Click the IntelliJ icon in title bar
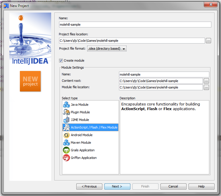 (x=6, y=6)
